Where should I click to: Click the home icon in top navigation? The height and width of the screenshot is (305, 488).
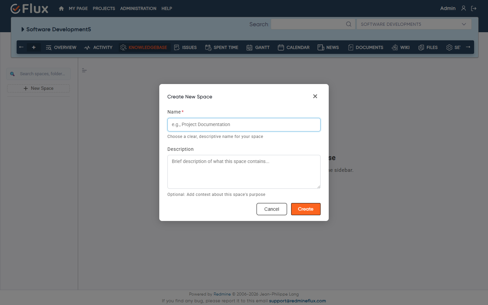coord(61,8)
